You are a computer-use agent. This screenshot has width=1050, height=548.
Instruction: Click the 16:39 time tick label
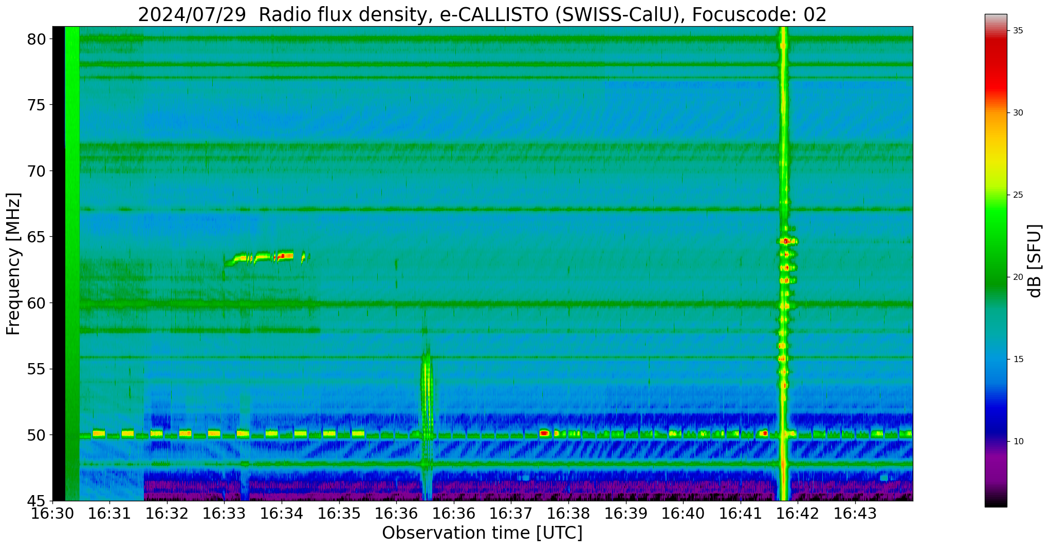pyautogui.click(x=625, y=514)
